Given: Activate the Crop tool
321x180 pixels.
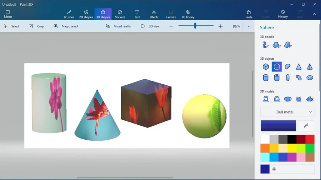Looking at the screenshot, I should click(x=37, y=26).
